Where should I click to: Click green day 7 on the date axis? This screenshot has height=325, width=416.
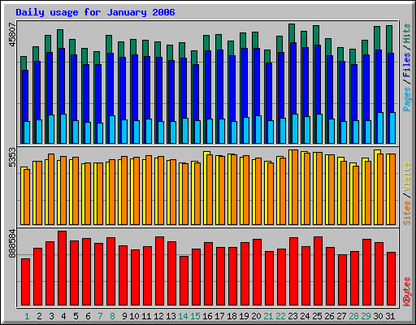click(100, 316)
